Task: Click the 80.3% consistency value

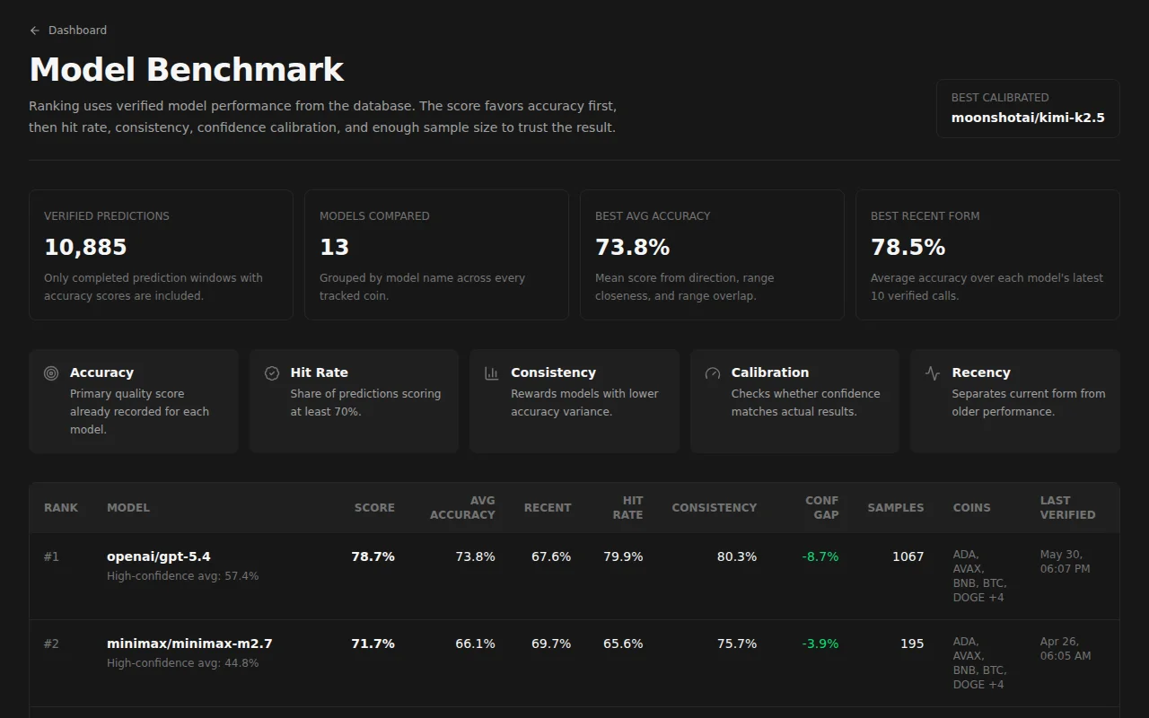Action: [x=737, y=556]
